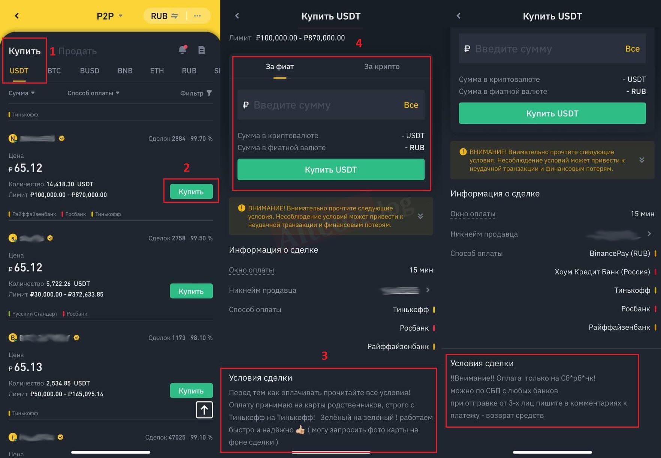The width and height of the screenshot is (661, 458).
Task: Select the BTC coin tab
Action: 54,71
